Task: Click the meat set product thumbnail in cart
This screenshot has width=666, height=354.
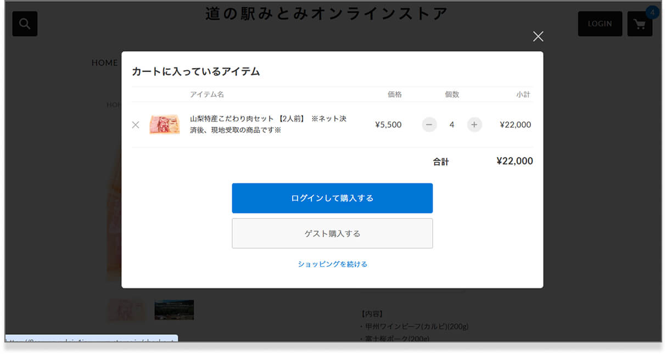Action: pos(164,125)
